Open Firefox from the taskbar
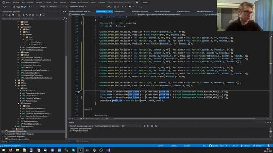Image resolution: width=273 pixels, height=153 pixels. [x=11, y=150]
